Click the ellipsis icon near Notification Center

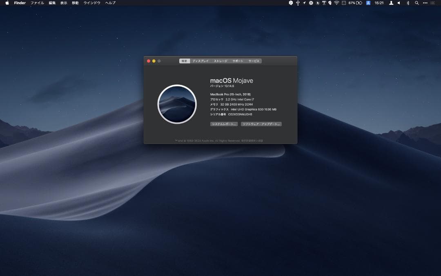(425, 3)
